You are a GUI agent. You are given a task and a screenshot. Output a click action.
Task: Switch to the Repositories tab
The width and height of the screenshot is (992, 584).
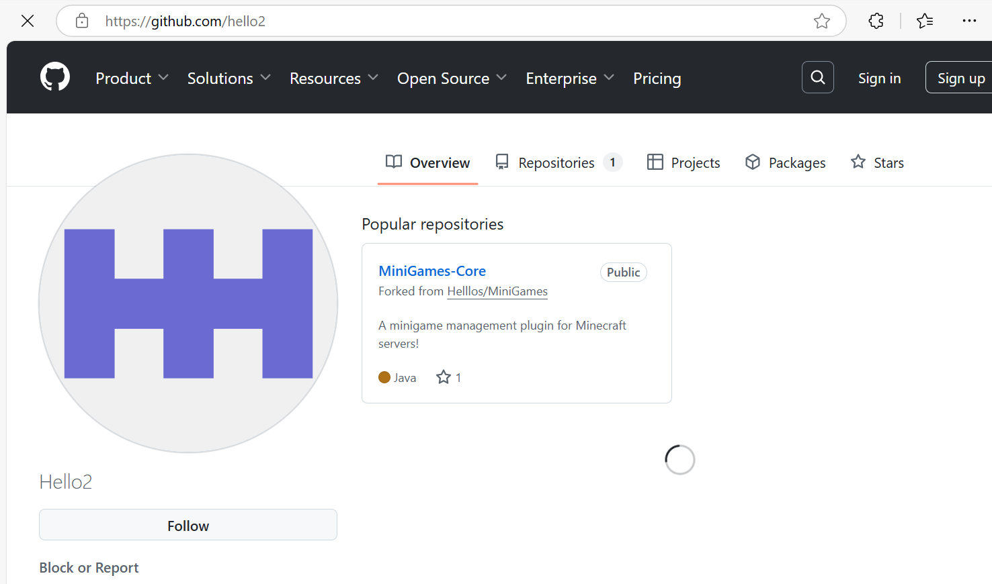(x=559, y=162)
